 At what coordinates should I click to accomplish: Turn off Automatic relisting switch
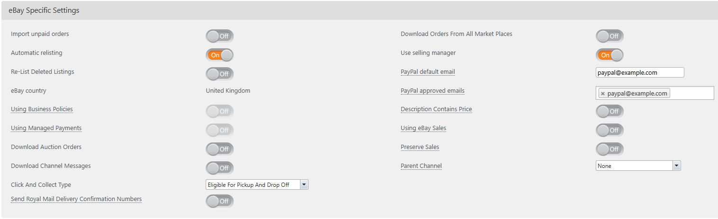tap(219, 55)
